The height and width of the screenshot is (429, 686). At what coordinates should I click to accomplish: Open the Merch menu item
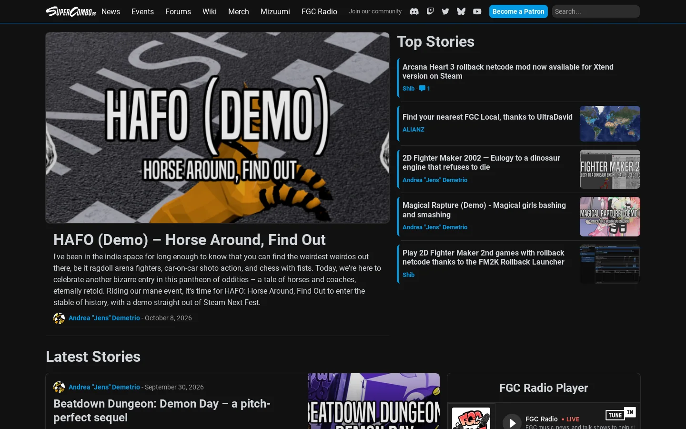239,11
